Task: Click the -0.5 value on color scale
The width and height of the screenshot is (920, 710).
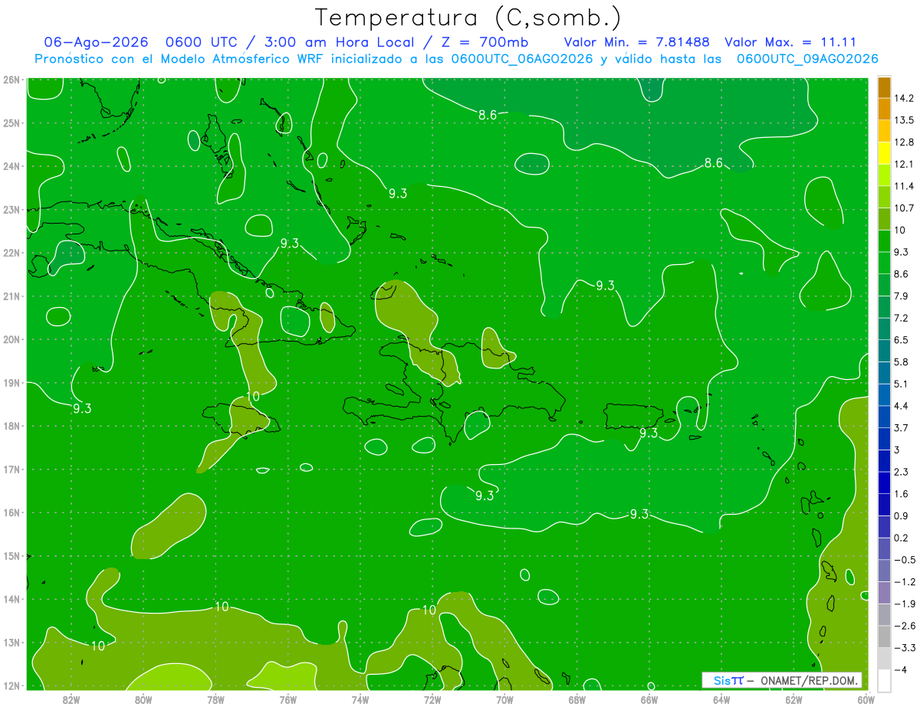Action: click(x=905, y=560)
